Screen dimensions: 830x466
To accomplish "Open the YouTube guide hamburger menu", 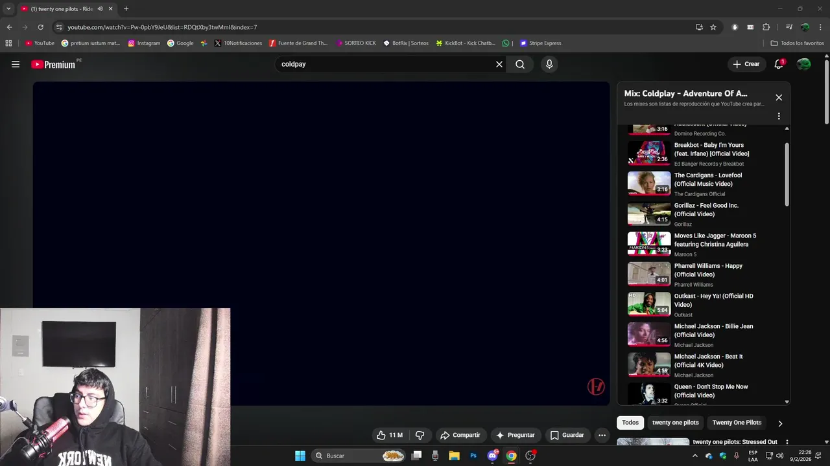I will [16, 64].
